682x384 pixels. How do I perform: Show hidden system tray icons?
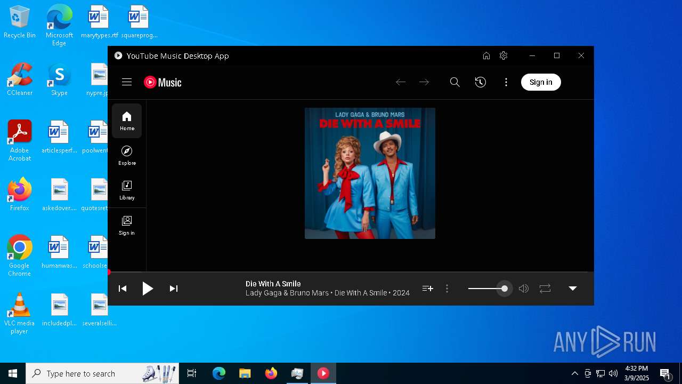(x=574, y=373)
